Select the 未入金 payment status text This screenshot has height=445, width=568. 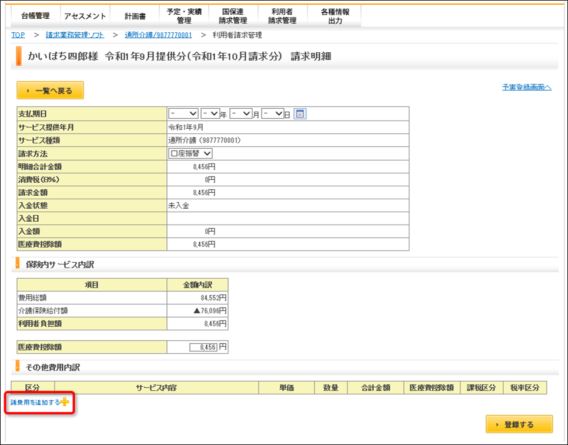click(179, 206)
